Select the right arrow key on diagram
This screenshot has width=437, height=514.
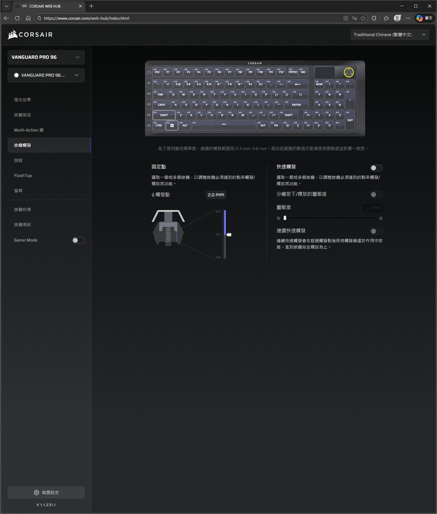coord(318,125)
